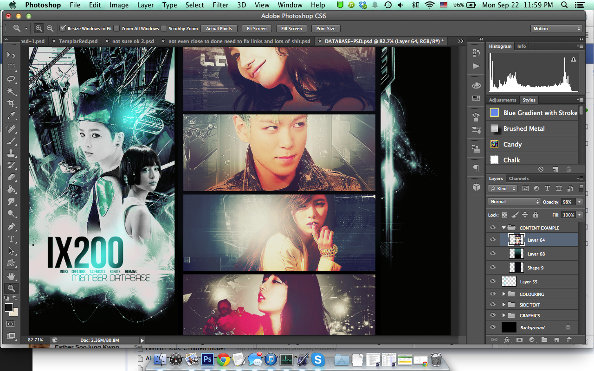Select the Path Selection tool

click(11, 251)
